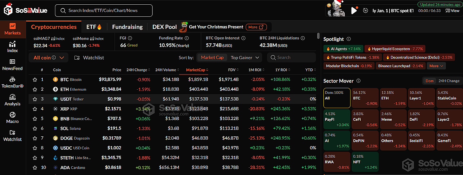Click the Tether coin icon
Image resolution: width=463 pixels, height=175 pixels.
pos(56,99)
